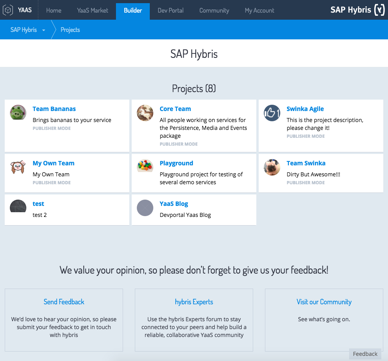Screen dimensions: 388x361
Task: Click the Send Feedback description paragraph
Action: tap(64, 327)
